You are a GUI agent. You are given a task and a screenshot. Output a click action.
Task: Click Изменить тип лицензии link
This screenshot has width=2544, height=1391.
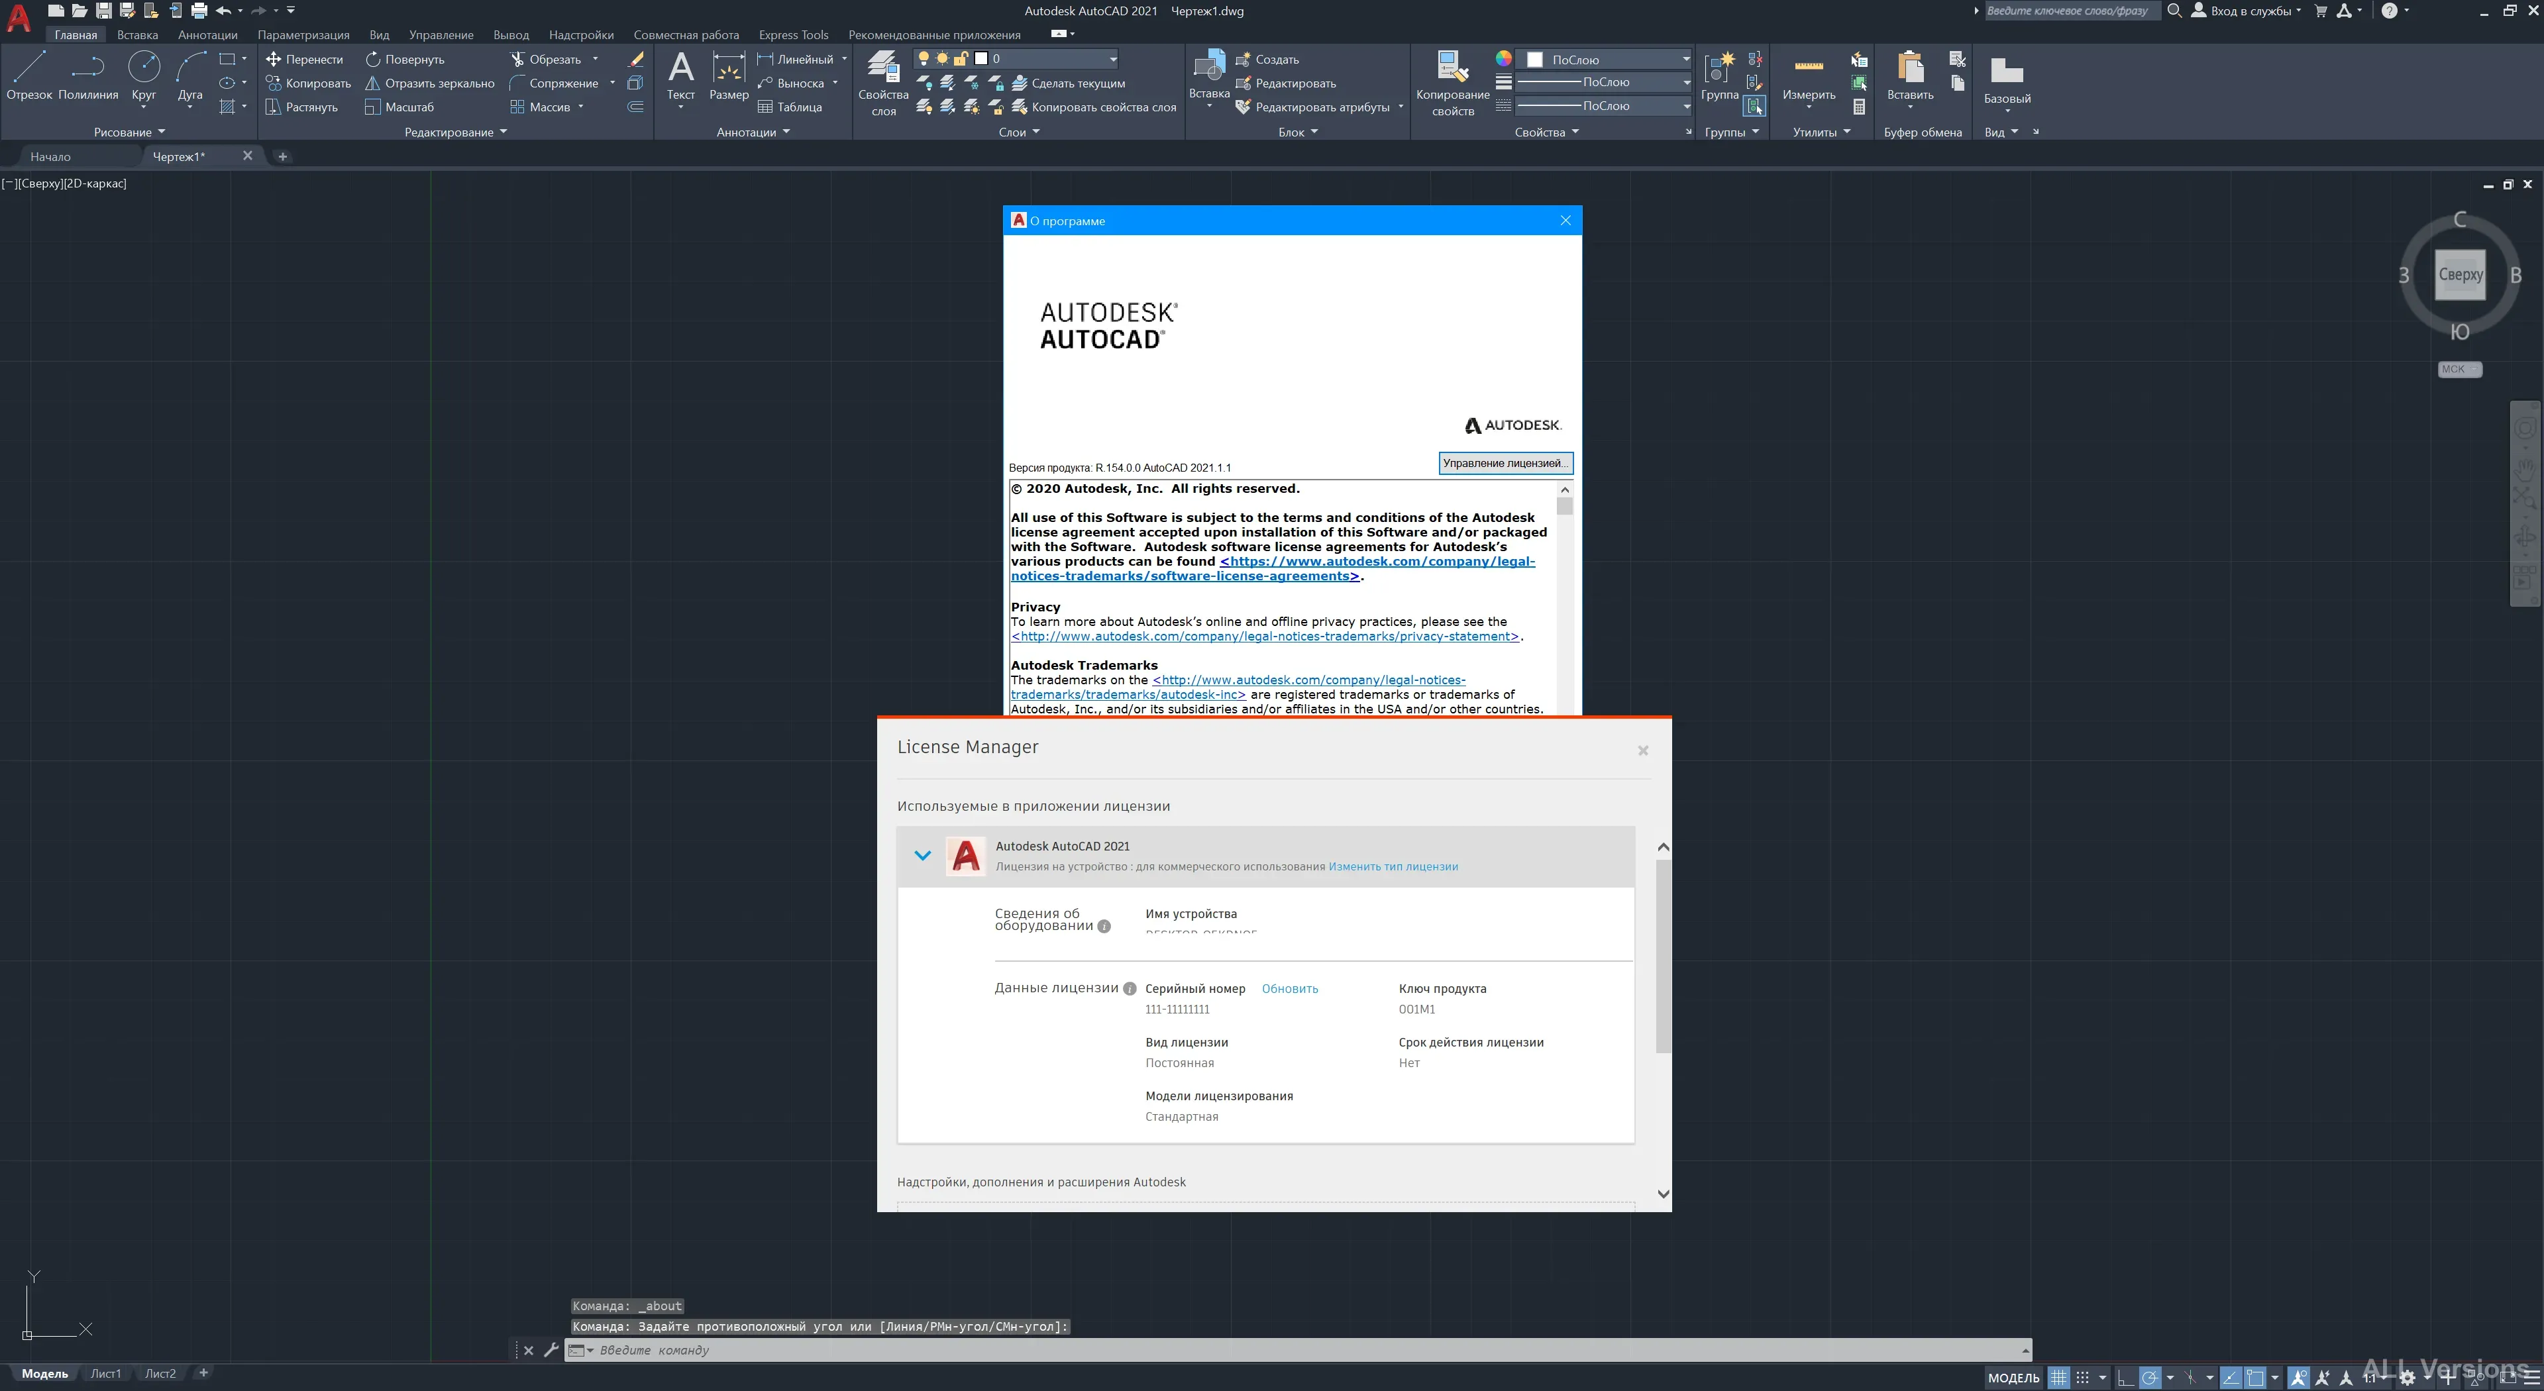(x=1393, y=867)
